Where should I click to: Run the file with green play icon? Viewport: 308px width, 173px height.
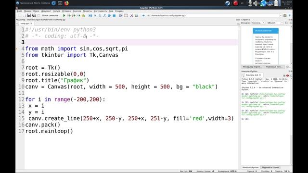(x=64, y=15)
